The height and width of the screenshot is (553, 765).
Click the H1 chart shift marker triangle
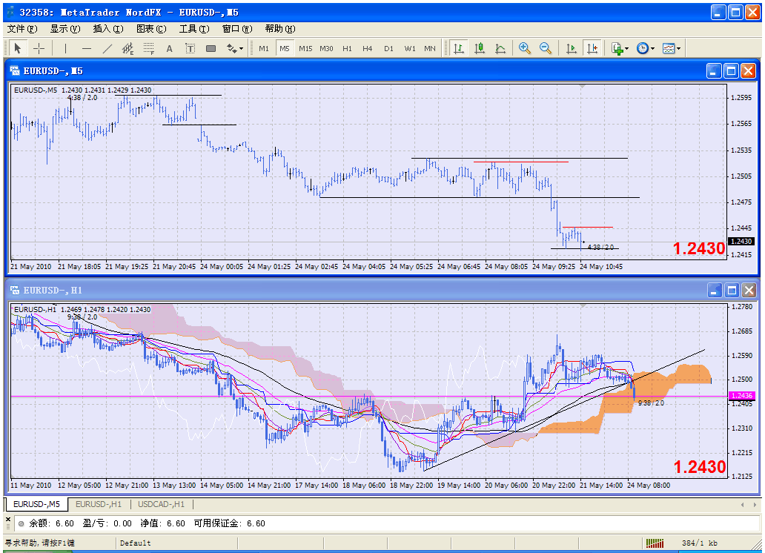point(582,305)
